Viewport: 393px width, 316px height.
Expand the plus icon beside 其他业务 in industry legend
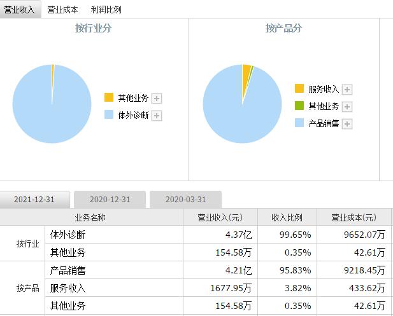[157, 98]
